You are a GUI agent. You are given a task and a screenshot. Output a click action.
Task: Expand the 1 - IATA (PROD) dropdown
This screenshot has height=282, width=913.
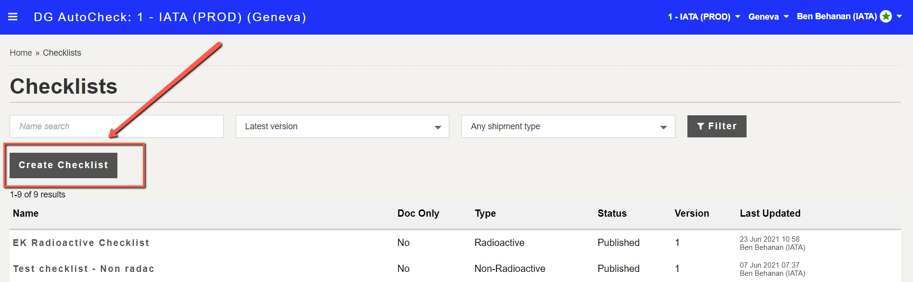pos(704,17)
